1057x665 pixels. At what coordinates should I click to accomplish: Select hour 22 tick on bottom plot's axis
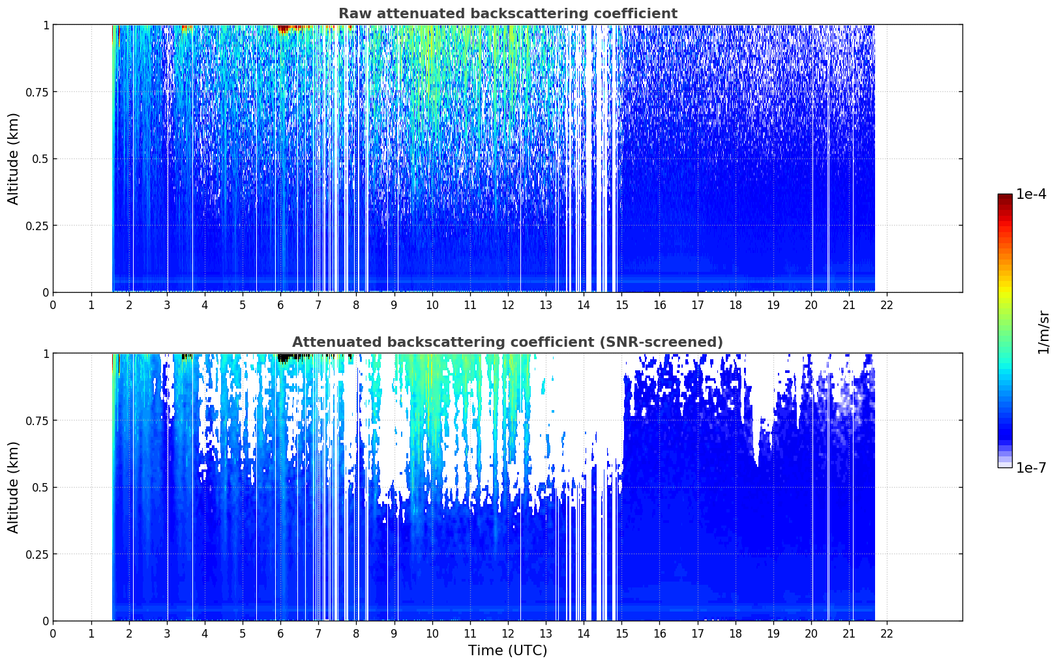(x=886, y=633)
